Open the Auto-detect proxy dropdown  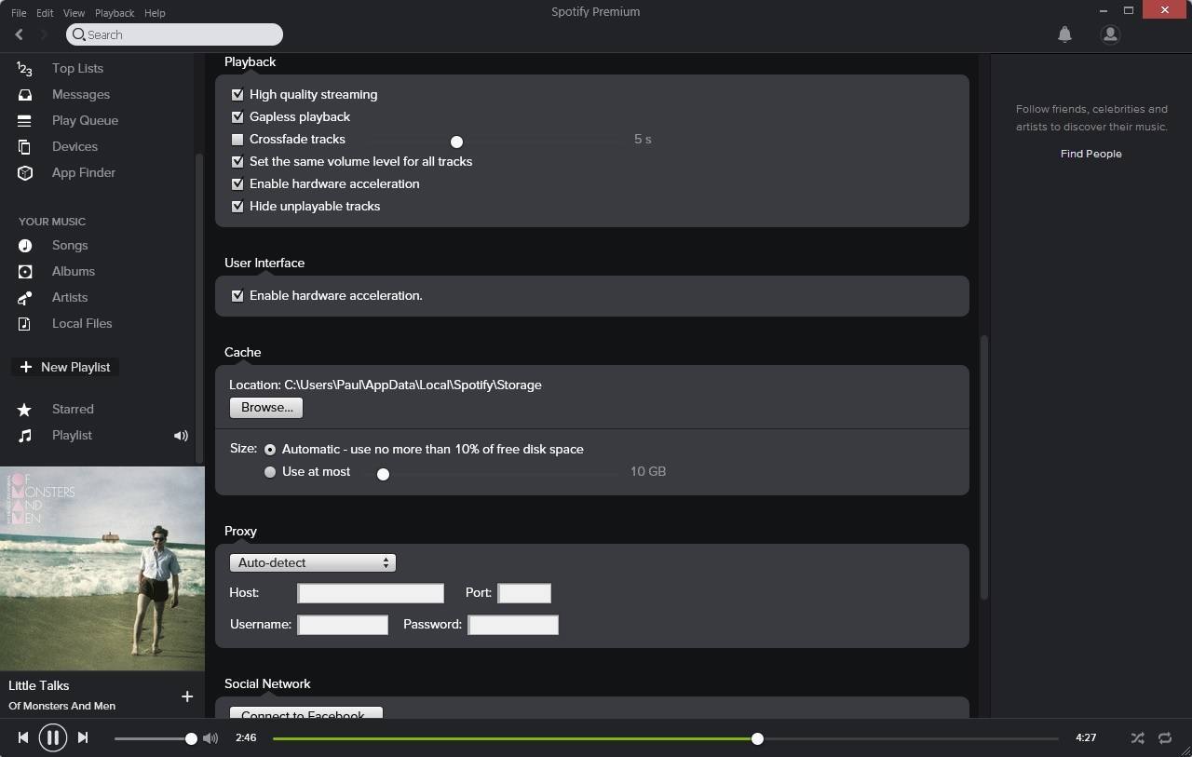(x=313, y=562)
